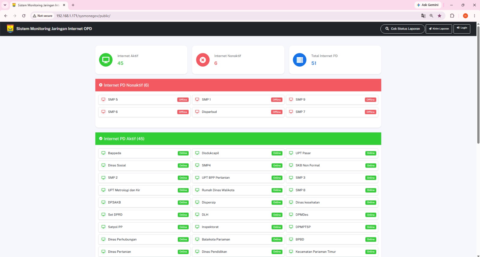This screenshot has width=480, height=257.
Task: Reload the page with the refresh icon
Action: pyautogui.click(x=24, y=16)
